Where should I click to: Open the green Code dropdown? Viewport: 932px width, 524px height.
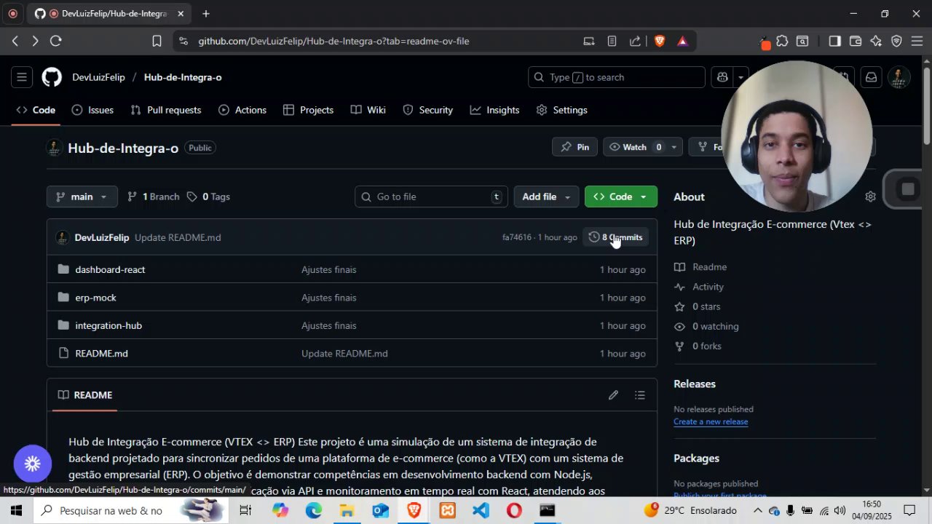point(620,196)
